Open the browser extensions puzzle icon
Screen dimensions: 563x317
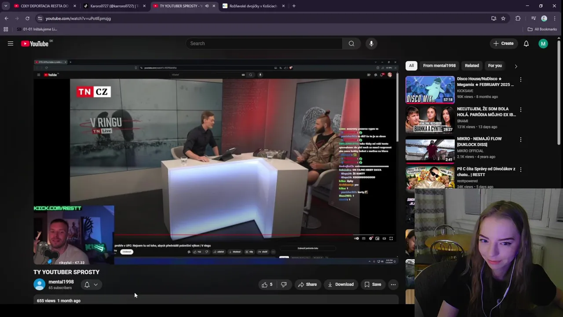pyautogui.click(x=518, y=18)
